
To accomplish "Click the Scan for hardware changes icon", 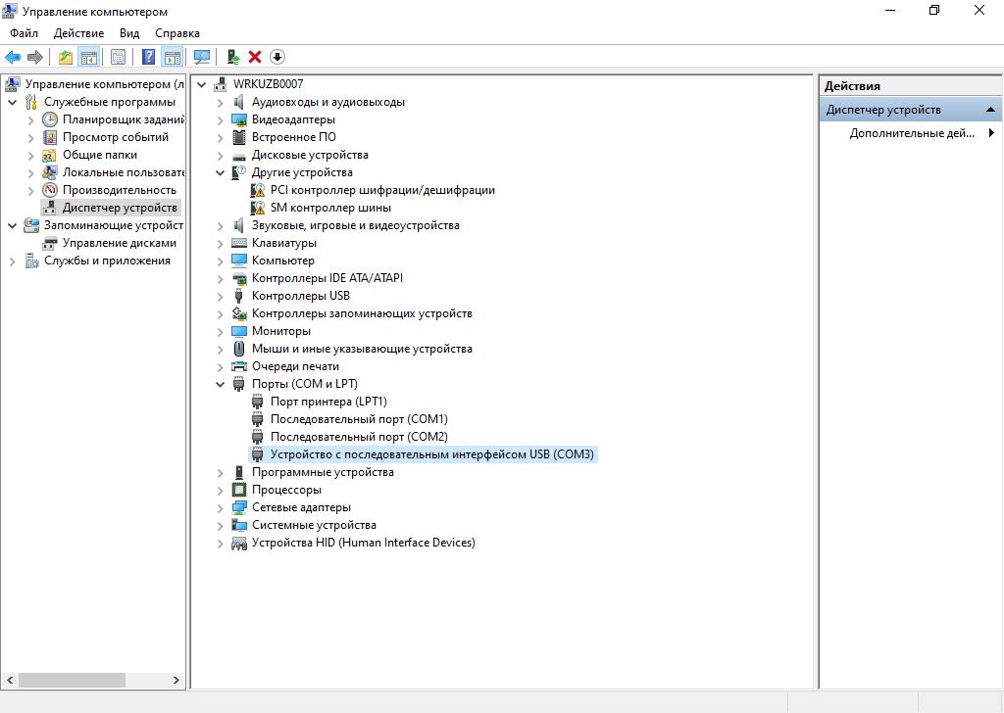I will pyautogui.click(x=202, y=57).
